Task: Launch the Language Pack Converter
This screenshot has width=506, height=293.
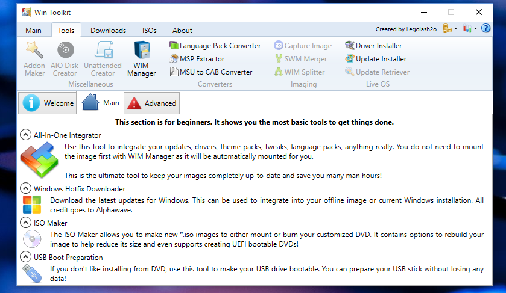Action: pyautogui.click(x=215, y=46)
